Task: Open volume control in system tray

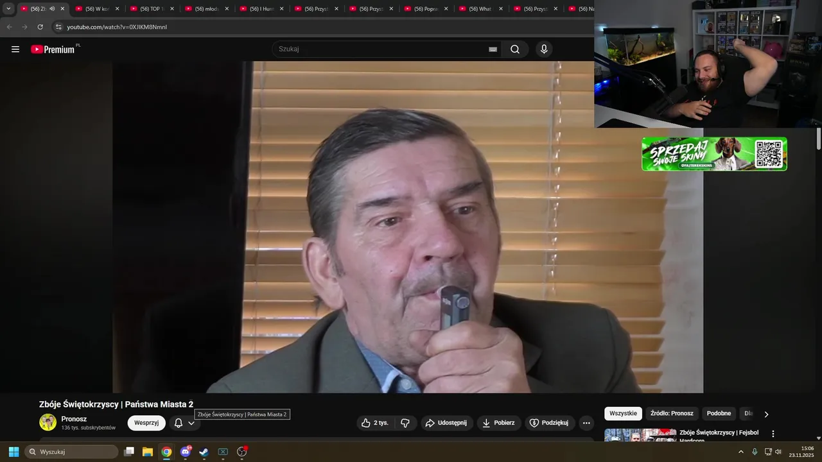Action: coord(778,452)
